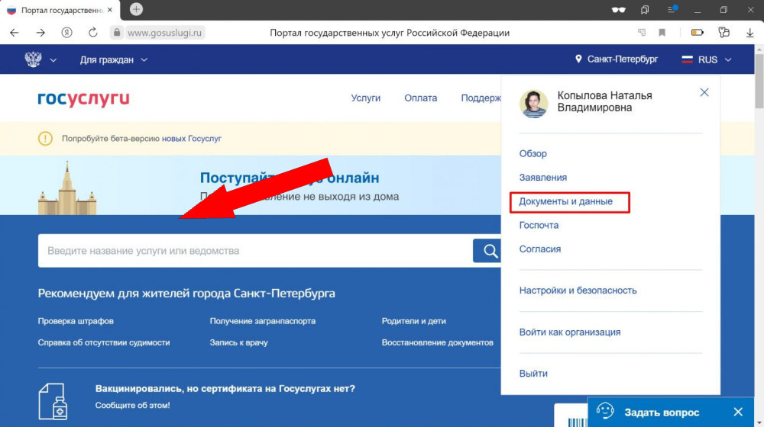764x427 pixels.
Task: Open the collections icon in the title bar
Action: 645,10
